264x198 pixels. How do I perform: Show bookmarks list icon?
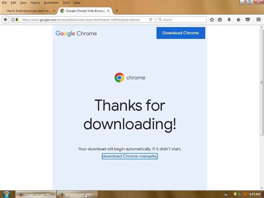click(x=220, y=20)
